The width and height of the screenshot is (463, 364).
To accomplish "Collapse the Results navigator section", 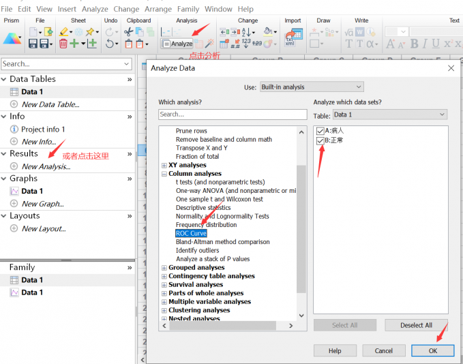I will click(x=3, y=154).
